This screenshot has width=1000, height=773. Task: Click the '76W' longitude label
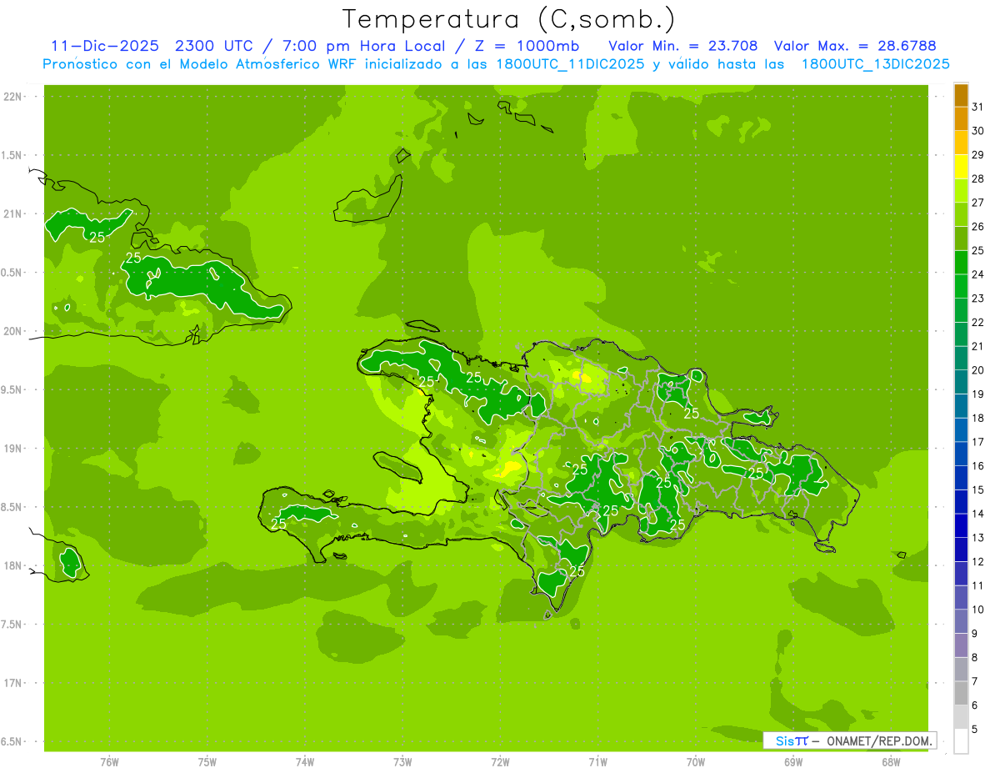coord(109,761)
